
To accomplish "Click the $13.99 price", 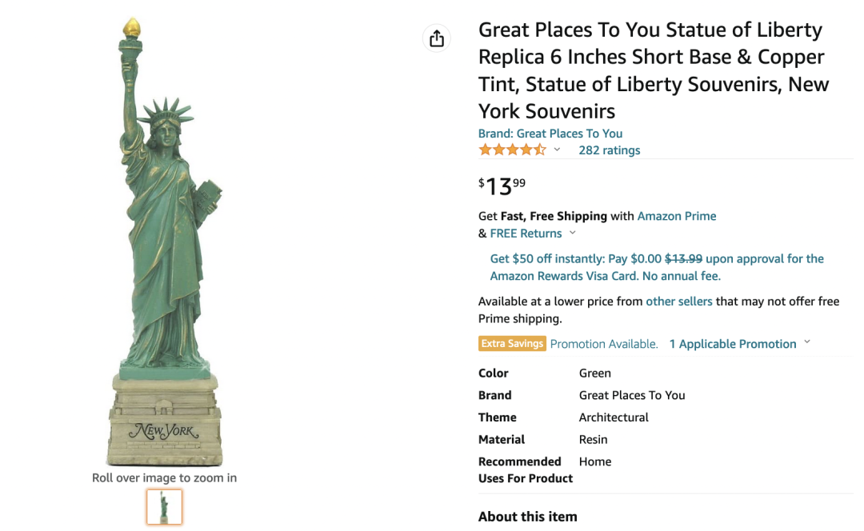I will click(x=502, y=186).
